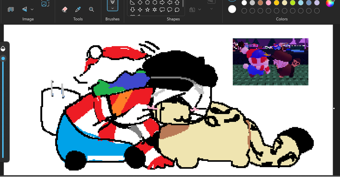Open the shape fill dropdown chevron
This screenshot has width=340, height=177.
(x=200, y=10)
